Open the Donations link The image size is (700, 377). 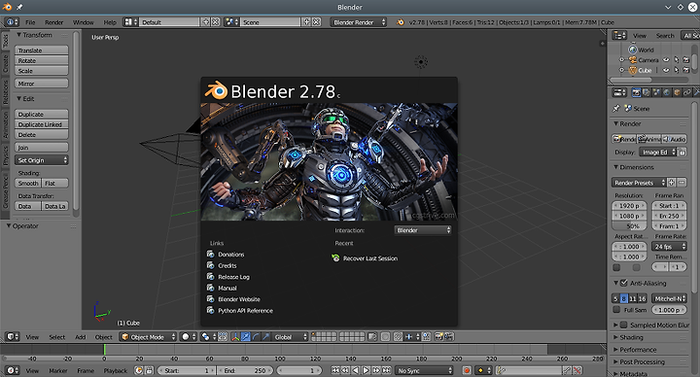tap(231, 255)
